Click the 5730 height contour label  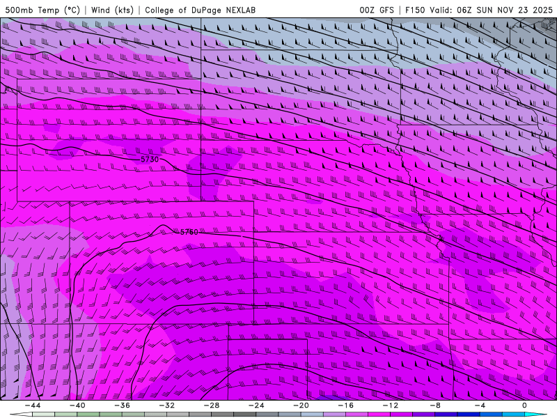(150, 160)
